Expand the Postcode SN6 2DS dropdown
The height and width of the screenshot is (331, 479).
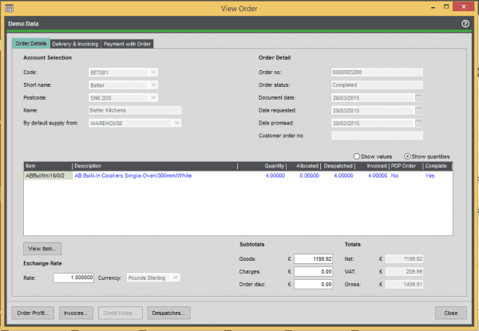[153, 97]
